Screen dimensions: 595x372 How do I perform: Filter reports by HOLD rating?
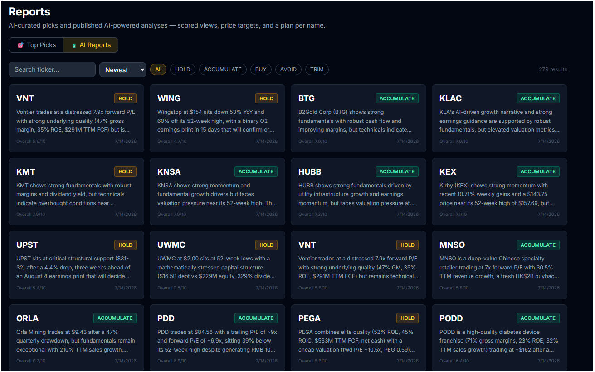[183, 69]
